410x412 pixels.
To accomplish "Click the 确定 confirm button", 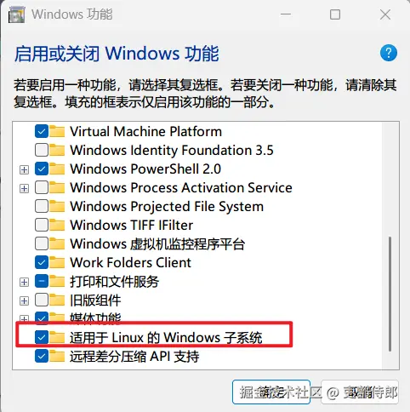I will point(271,392).
